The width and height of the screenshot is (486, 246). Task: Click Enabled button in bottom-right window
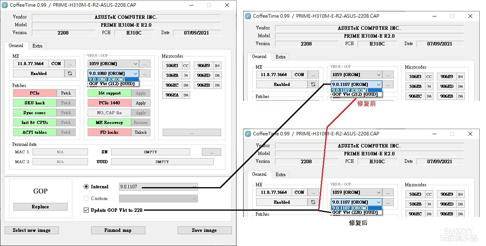click(282, 202)
